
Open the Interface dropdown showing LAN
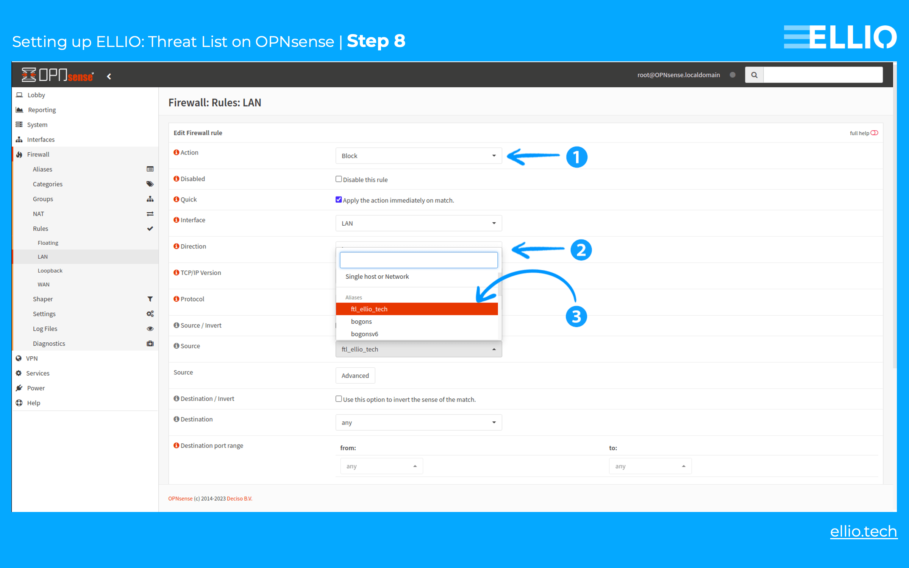418,223
